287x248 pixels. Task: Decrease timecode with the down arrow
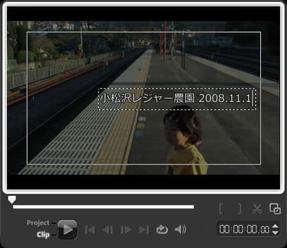coord(276,233)
